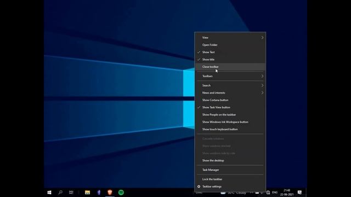Expand the Search submenu

(230, 85)
